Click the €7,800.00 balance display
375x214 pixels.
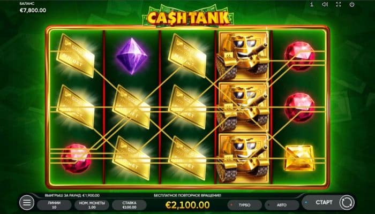(x=33, y=10)
